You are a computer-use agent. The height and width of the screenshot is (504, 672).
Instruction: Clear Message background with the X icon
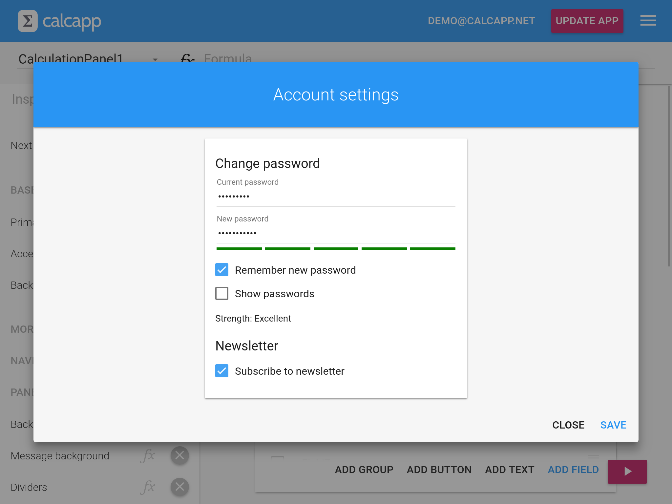179,455
